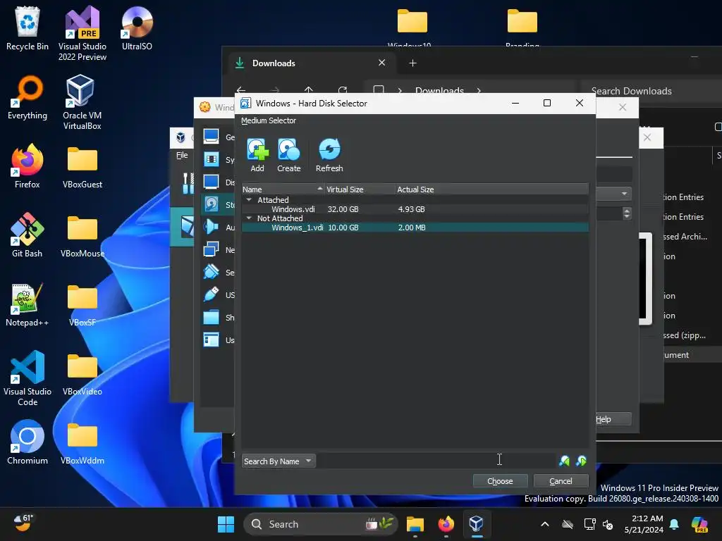
Task: Open System settings chip icon
Action: point(212,159)
